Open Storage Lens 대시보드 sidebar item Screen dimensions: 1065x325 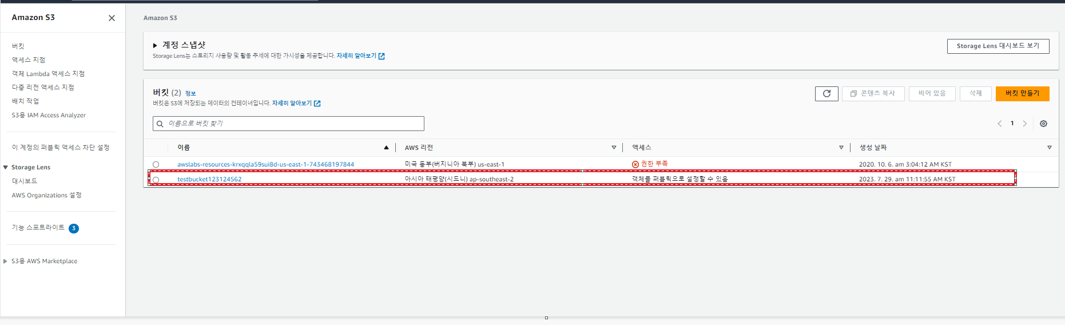point(25,181)
